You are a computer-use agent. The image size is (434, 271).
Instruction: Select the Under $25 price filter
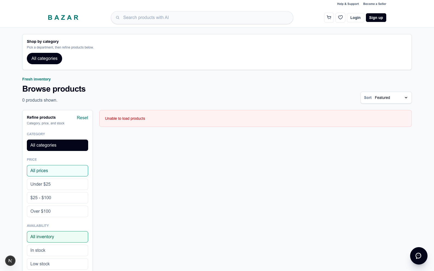point(58,184)
